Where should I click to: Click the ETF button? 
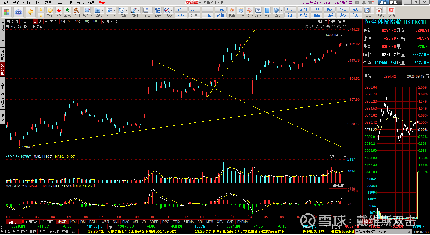click(317, 9)
